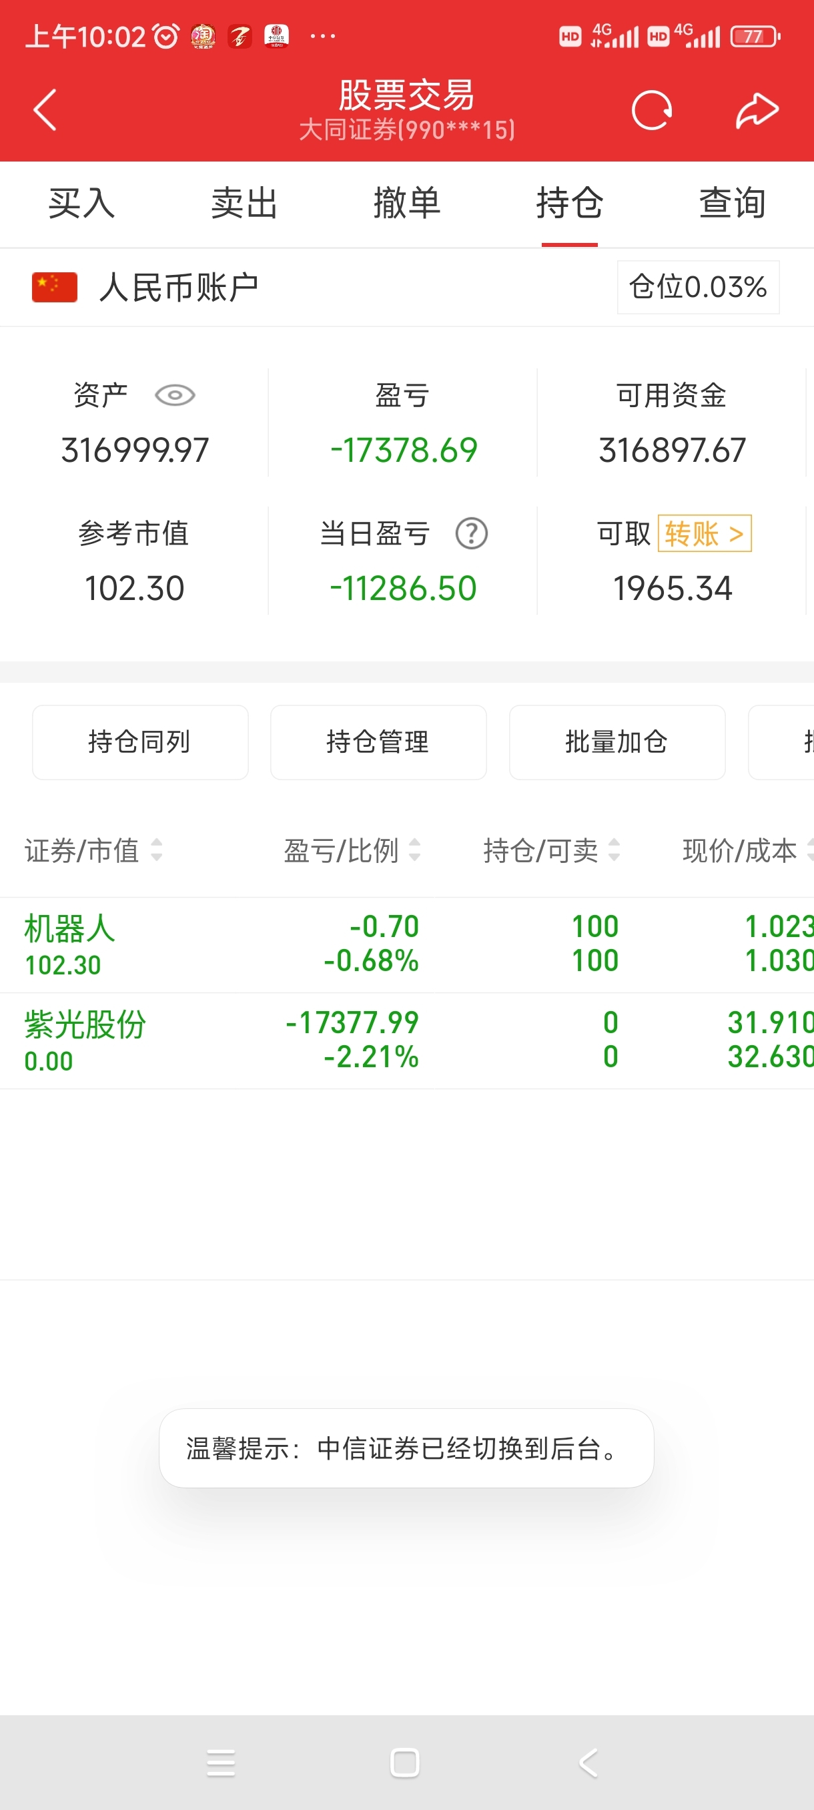Open the daily profit/loss help icon
This screenshot has width=814, height=1810.
(471, 534)
